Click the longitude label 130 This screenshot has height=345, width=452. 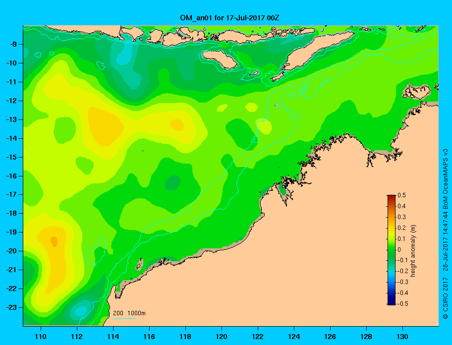(402, 337)
